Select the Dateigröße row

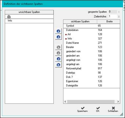[92, 86]
